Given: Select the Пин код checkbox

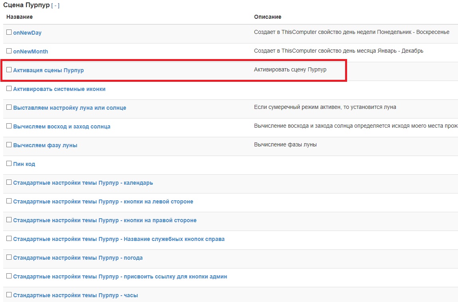Looking at the screenshot, I should pos(9,164).
